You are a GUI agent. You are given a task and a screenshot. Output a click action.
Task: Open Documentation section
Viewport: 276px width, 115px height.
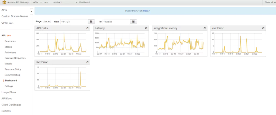point(12,75)
